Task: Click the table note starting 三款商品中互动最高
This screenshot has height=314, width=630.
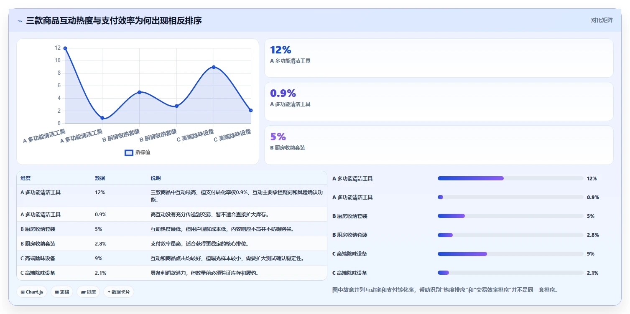Action: [237, 196]
